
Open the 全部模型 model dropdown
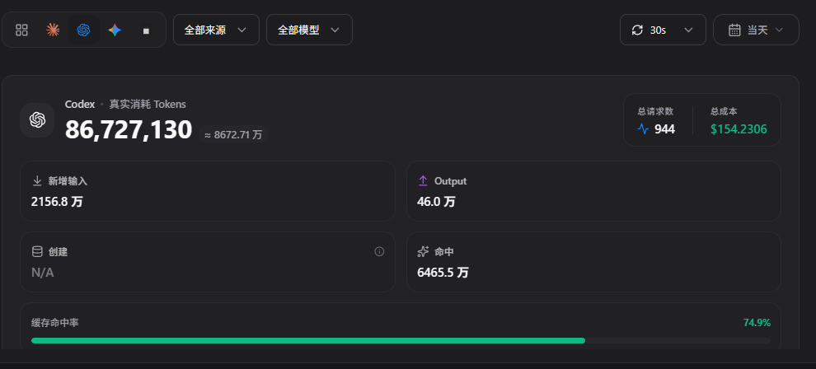[x=309, y=30]
